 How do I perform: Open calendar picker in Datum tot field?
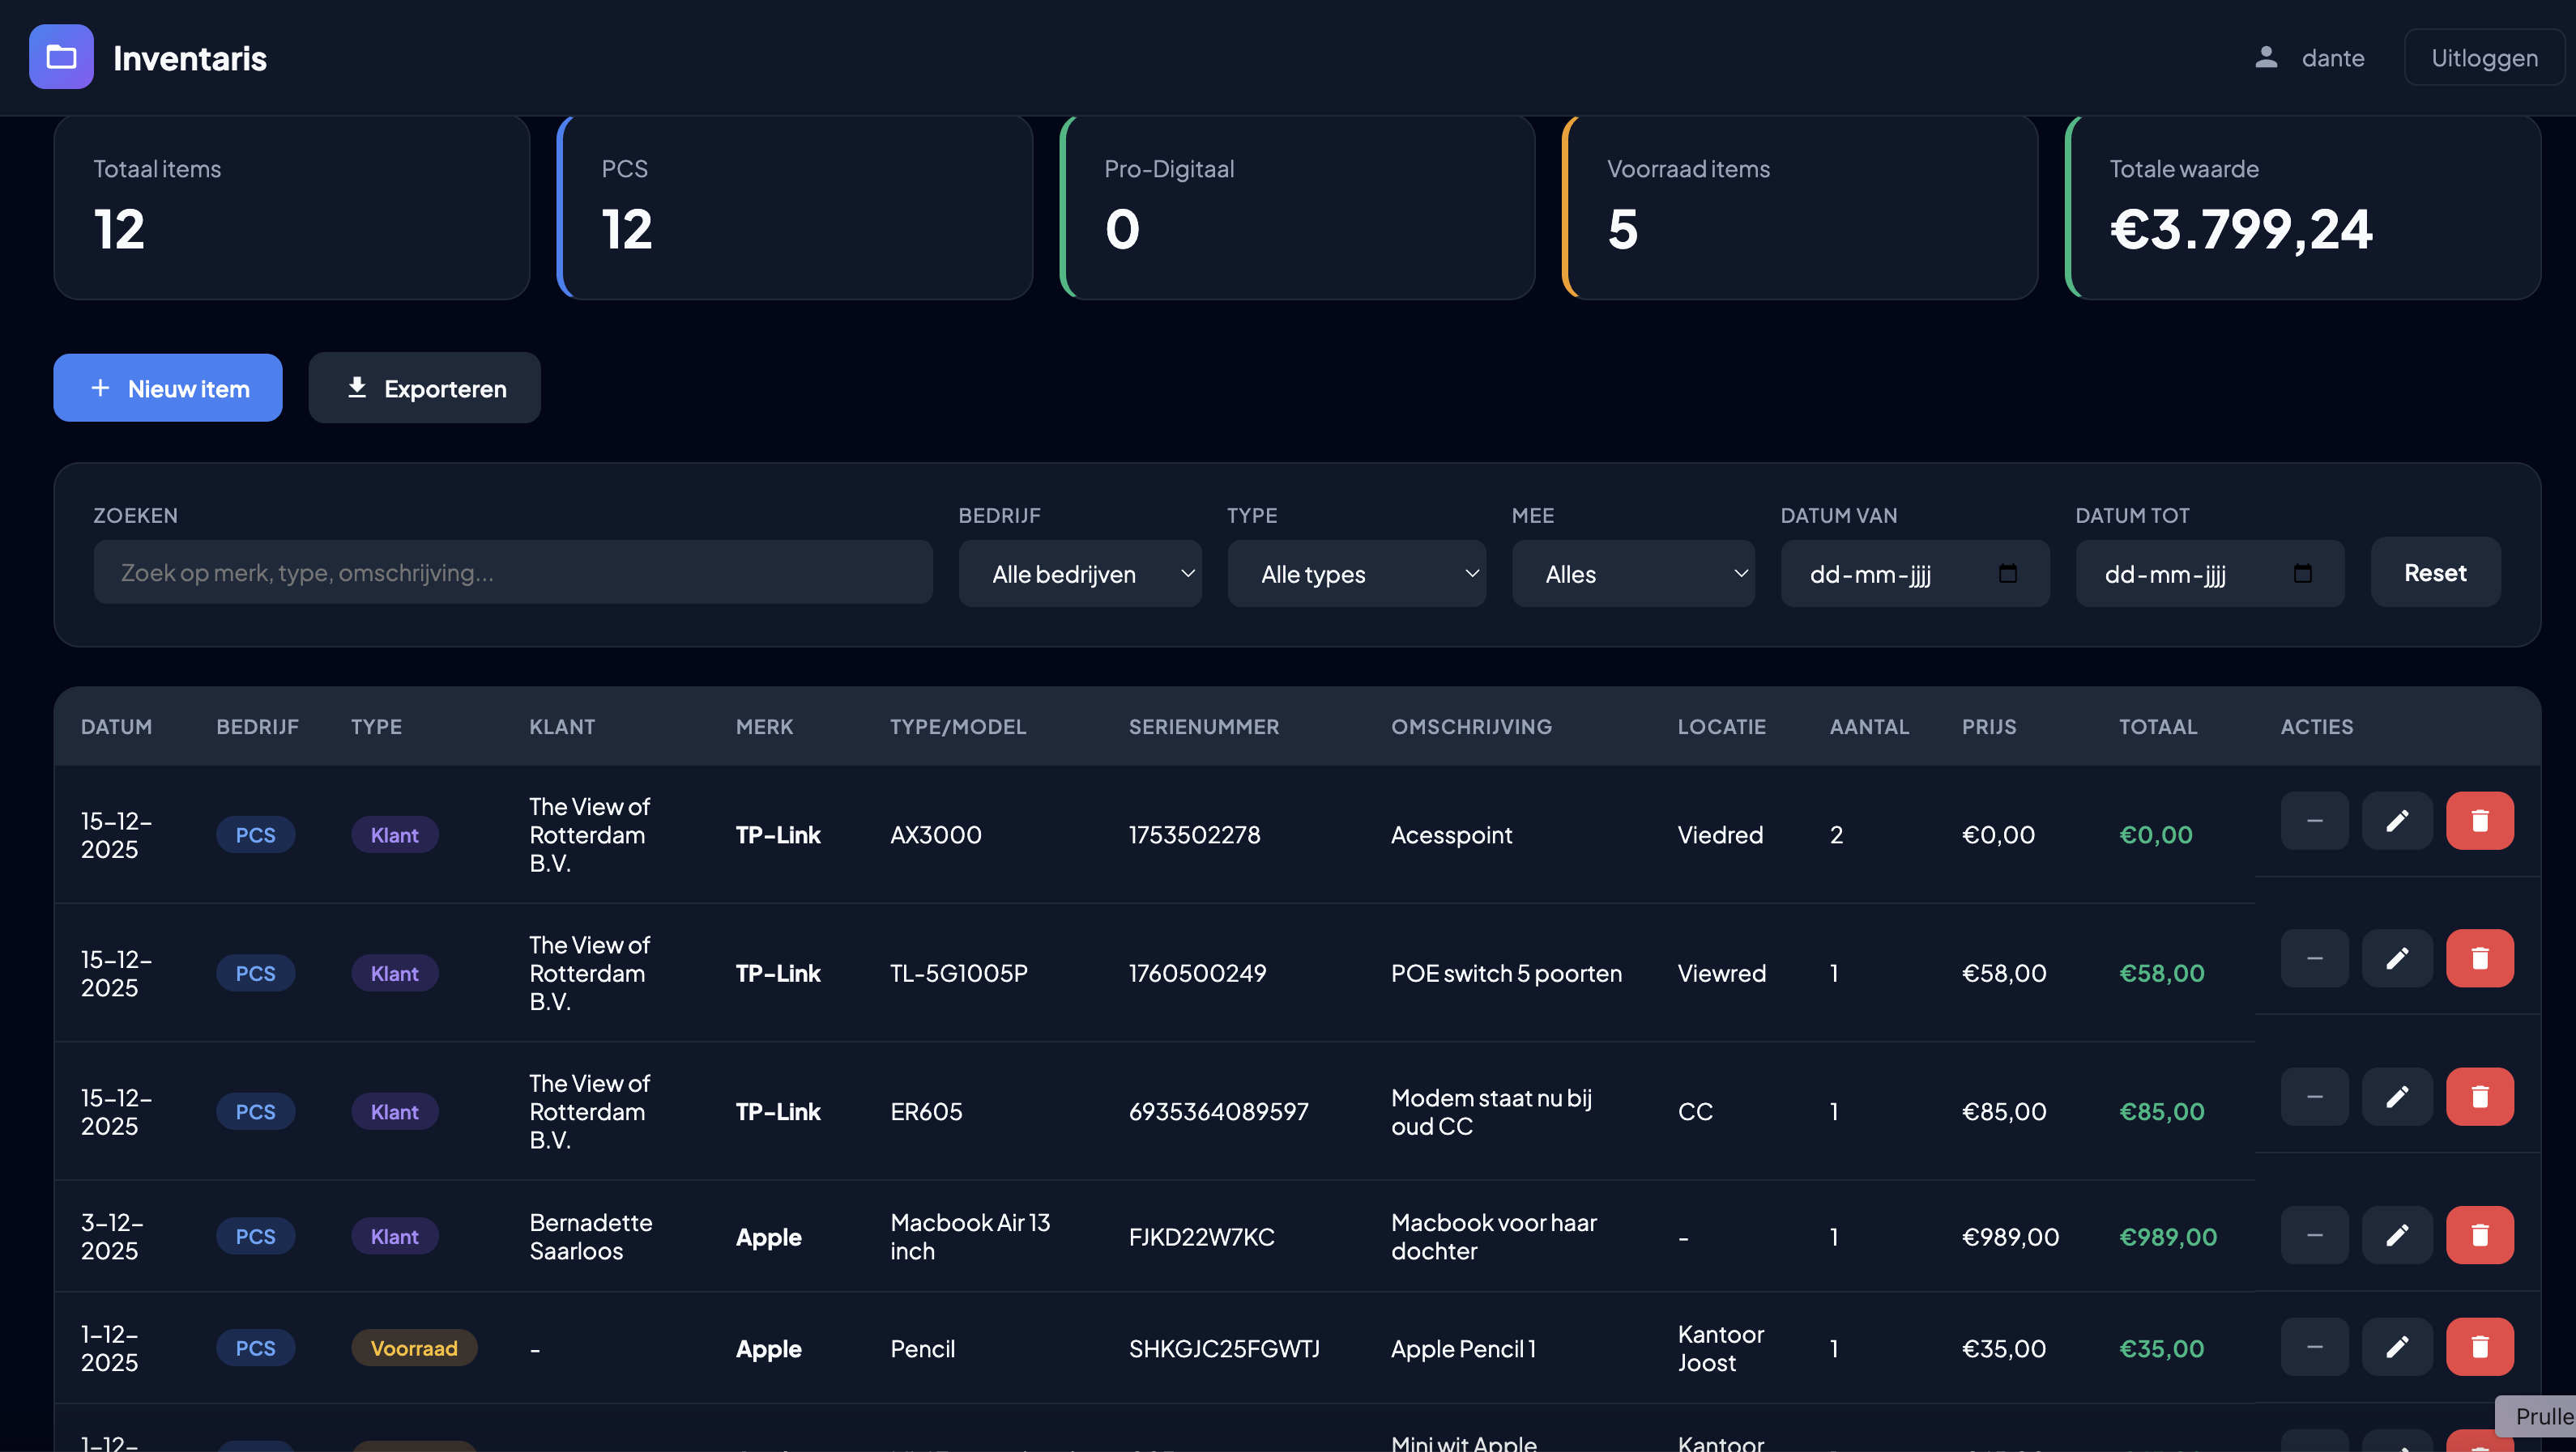point(2302,574)
